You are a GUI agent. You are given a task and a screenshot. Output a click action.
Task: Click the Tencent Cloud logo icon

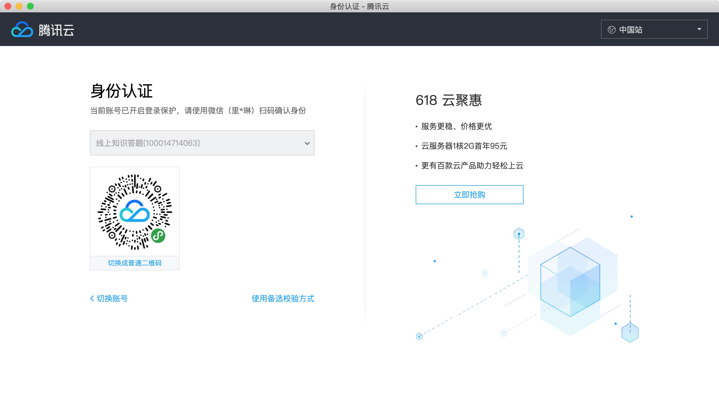point(22,30)
